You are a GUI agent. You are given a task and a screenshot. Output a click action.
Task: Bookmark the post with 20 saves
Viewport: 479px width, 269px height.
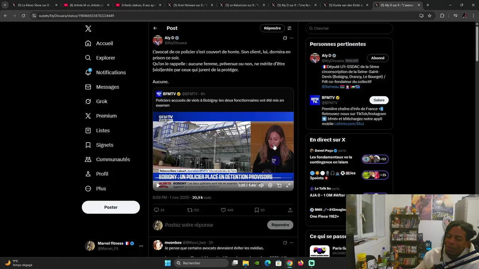click(x=259, y=210)
